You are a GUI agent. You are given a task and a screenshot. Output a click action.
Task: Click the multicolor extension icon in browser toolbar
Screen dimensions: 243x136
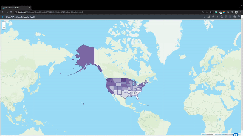point(224,12)
